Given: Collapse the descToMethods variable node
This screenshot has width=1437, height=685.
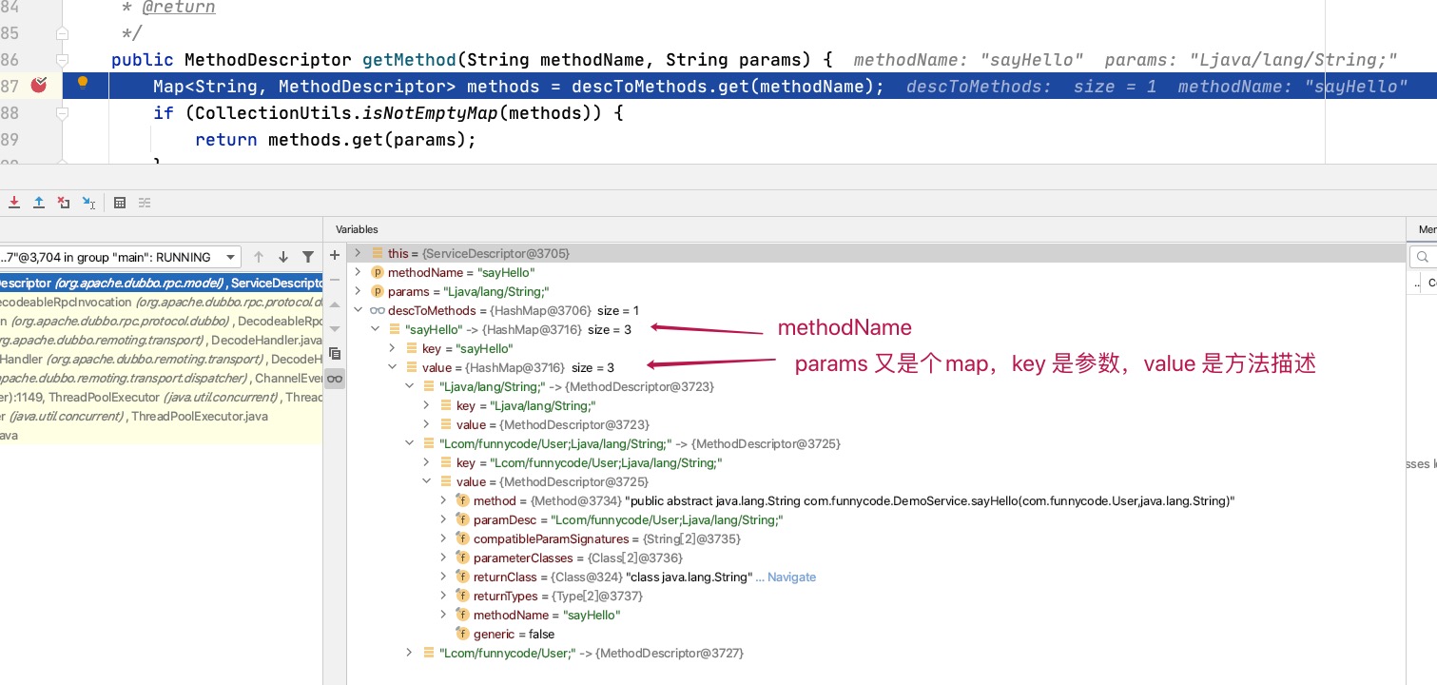Looking at the screenshot, I should pyautogui.click(x=359, y=310).
